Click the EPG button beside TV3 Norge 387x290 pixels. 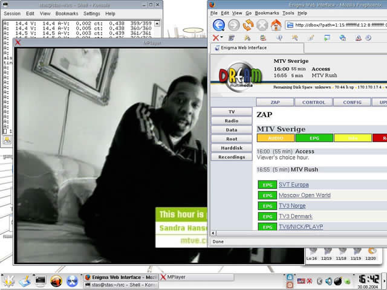coord(267,206)
